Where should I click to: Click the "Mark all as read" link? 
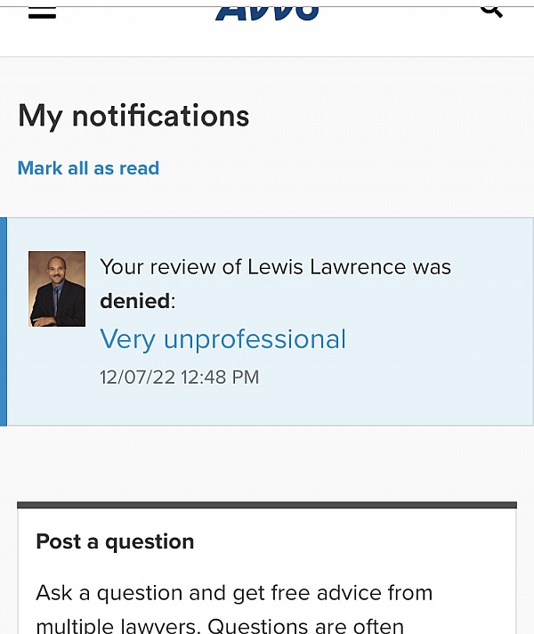click(88, 168)
